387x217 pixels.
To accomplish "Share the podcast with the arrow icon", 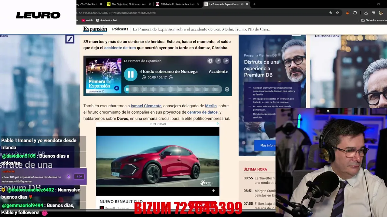I will pyautogui.click(x=226, y=61).
